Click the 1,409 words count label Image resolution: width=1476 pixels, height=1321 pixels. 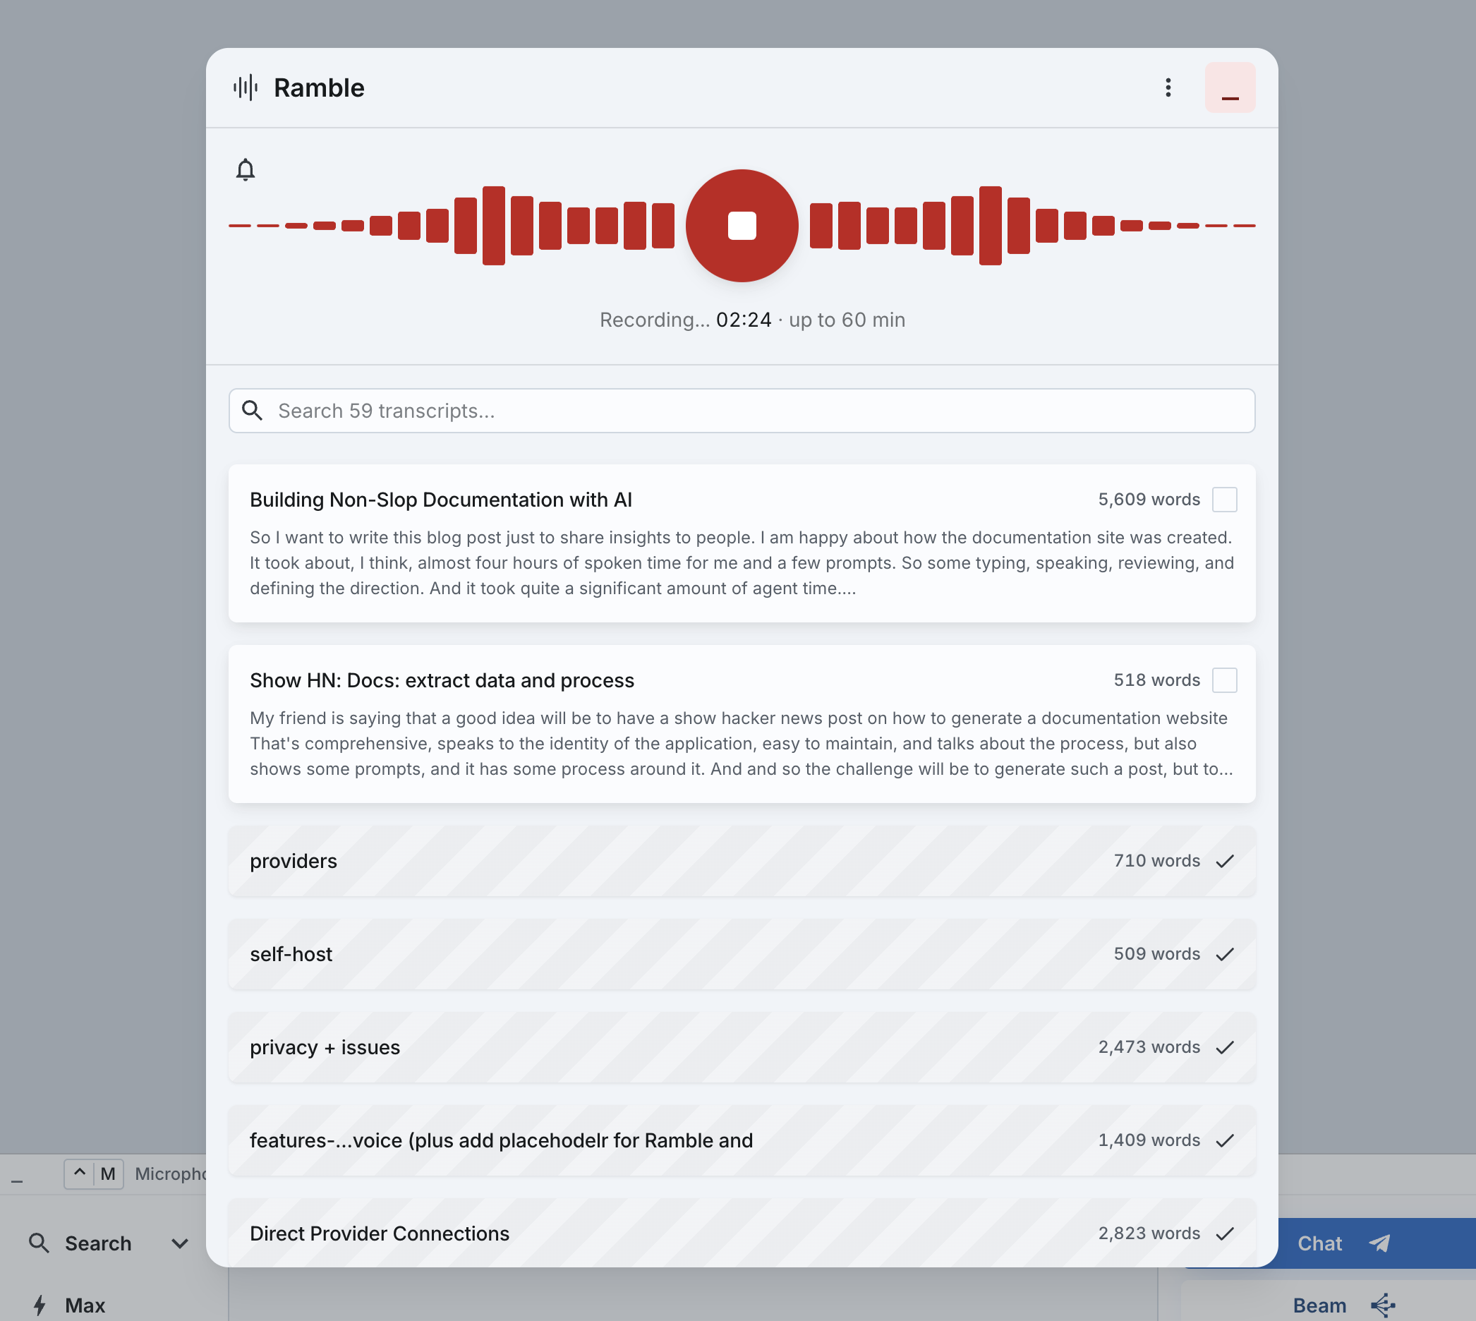click(1149, 1140)
